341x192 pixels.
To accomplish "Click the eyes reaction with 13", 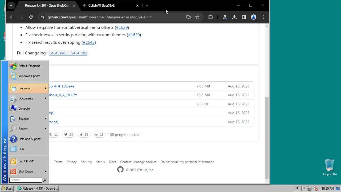I will 99,135.
